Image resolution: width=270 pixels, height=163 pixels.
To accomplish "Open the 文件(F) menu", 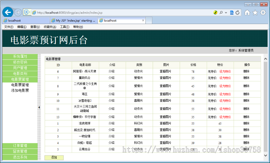I will pos(9,27).
